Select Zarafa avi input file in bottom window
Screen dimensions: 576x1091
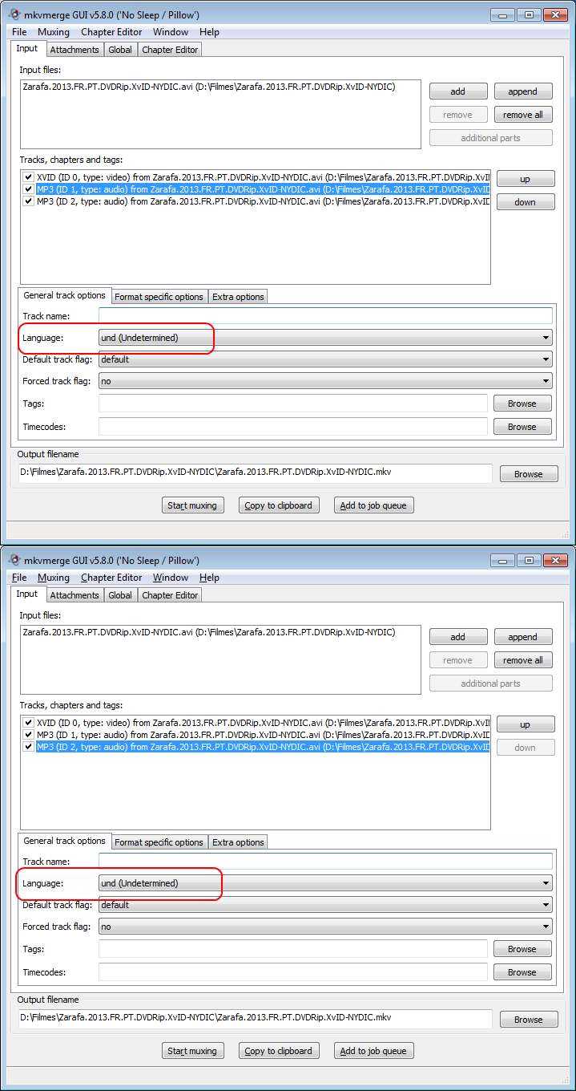pyautogui.click(x=209, y=632)
